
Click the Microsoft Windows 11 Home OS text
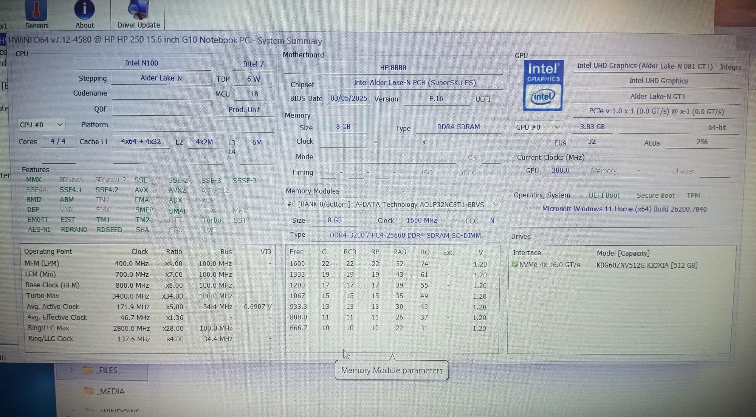click(x=624, y=209)
